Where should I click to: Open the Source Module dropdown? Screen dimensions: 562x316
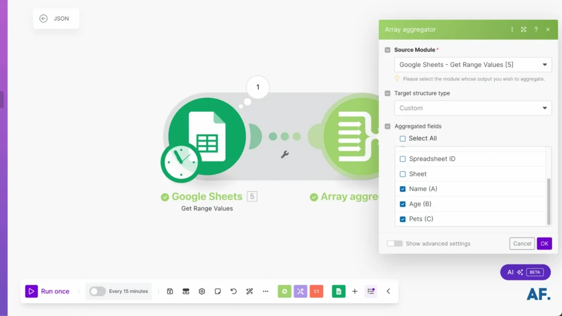pos(473,65)
